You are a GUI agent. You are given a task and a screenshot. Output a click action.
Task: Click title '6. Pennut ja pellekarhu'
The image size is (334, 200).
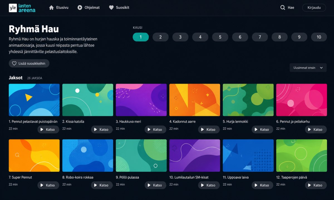coord(293,121)
